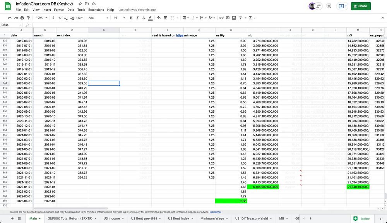Increase decimal places icon

pyautogui.click(x=72, y=18)
